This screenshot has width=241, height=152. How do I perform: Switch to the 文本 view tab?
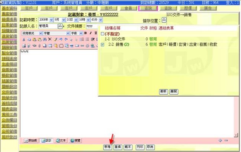point(61,141)
